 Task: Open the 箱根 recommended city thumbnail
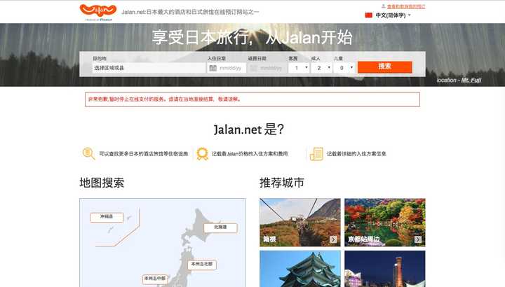coord(300,223)
